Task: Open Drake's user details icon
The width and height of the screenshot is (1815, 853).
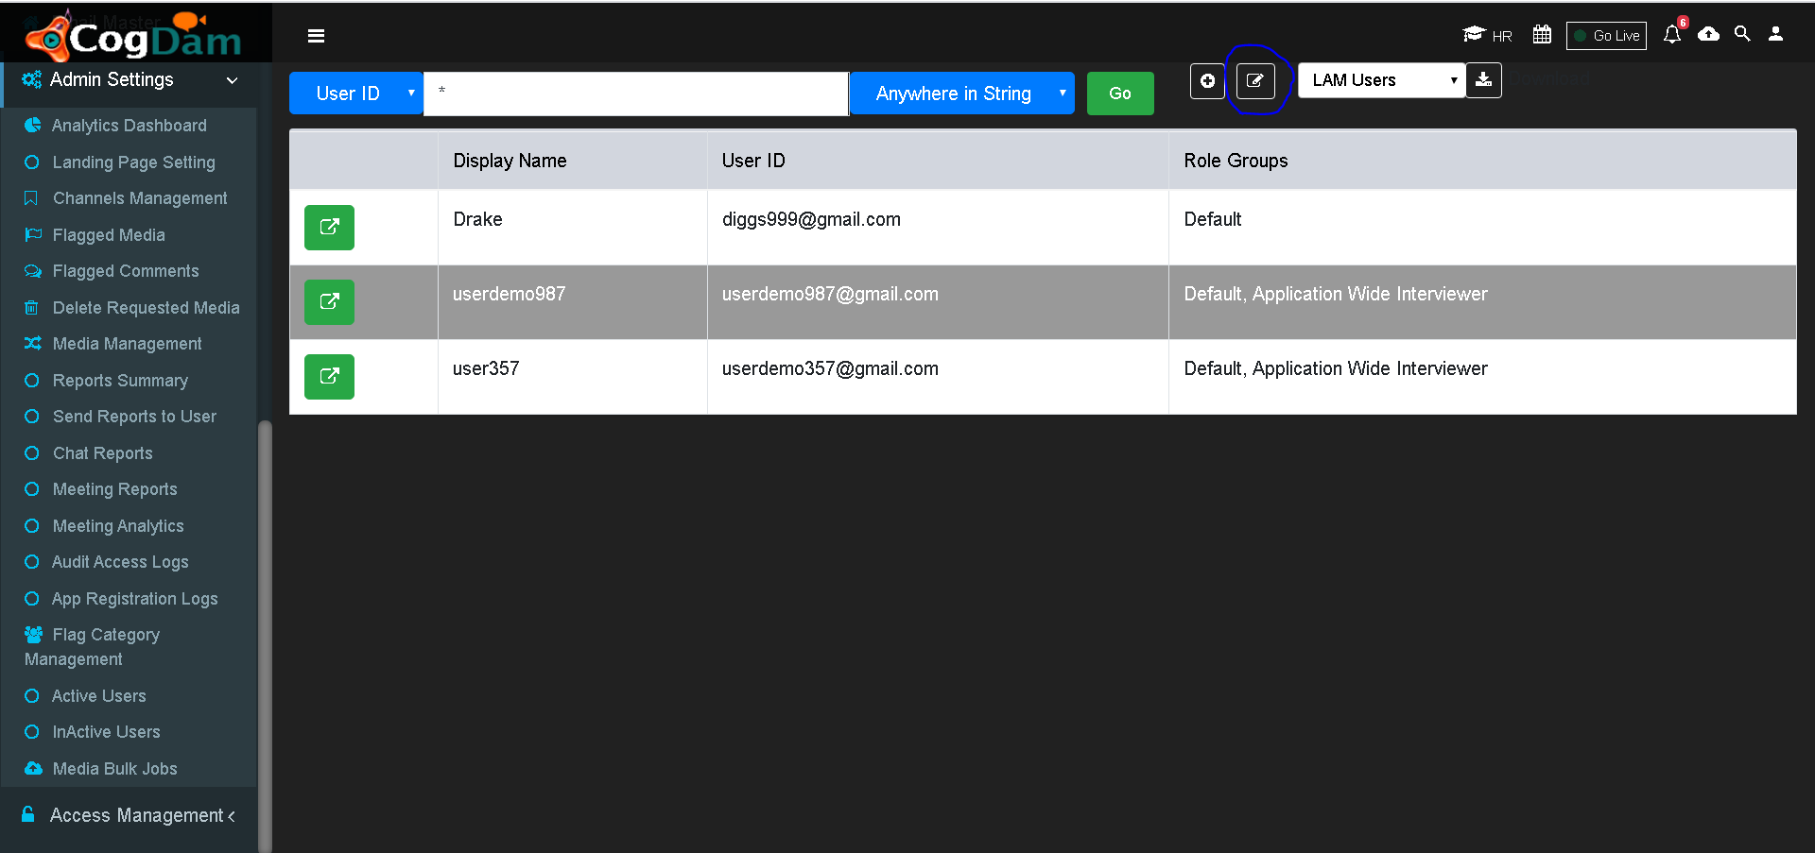Action: [x=329, y=228]
